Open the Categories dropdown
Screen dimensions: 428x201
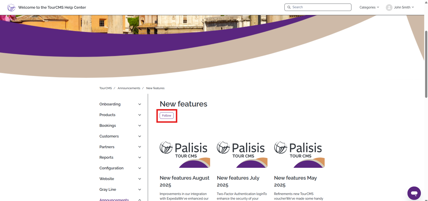pos(369,7)
